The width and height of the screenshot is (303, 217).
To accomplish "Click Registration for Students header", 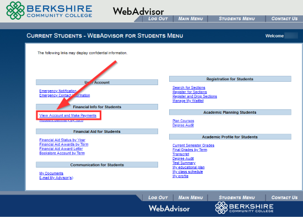I will (x=230, y=79).
